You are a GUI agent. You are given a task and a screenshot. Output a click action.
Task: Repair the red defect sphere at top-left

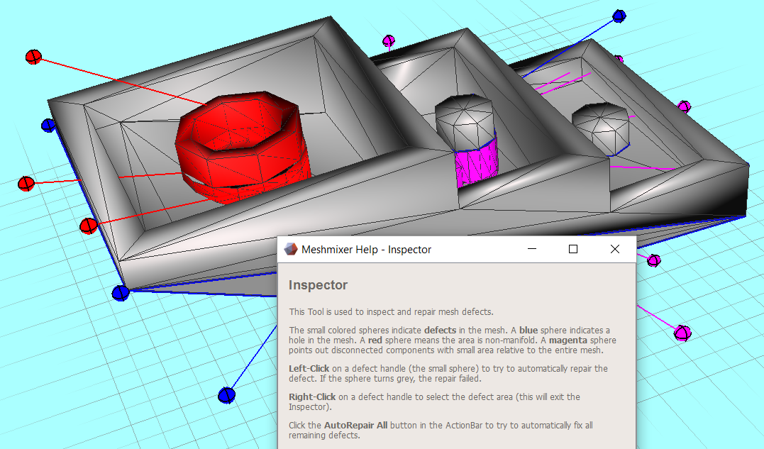tap(33, 56)
